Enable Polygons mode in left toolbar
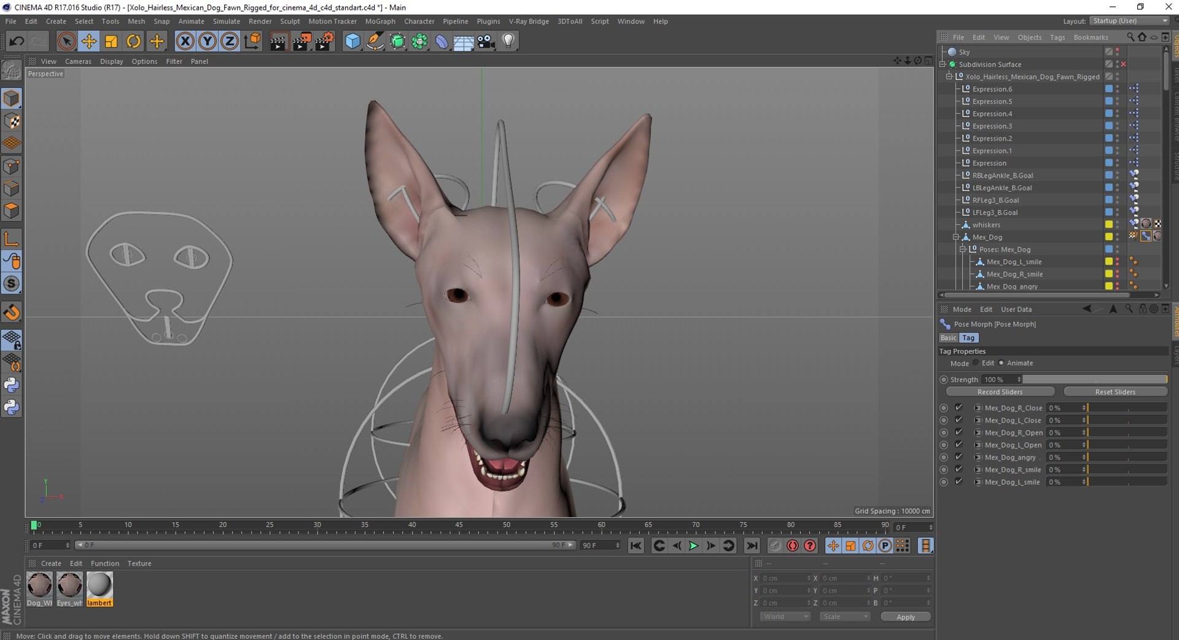This screenshot has width=1179, height=640. (x=12, y=211)
